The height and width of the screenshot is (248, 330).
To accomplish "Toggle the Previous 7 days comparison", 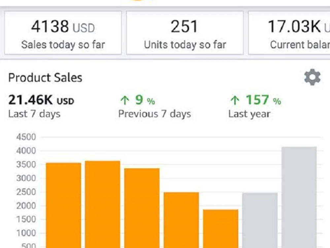I will click(154, 114).
